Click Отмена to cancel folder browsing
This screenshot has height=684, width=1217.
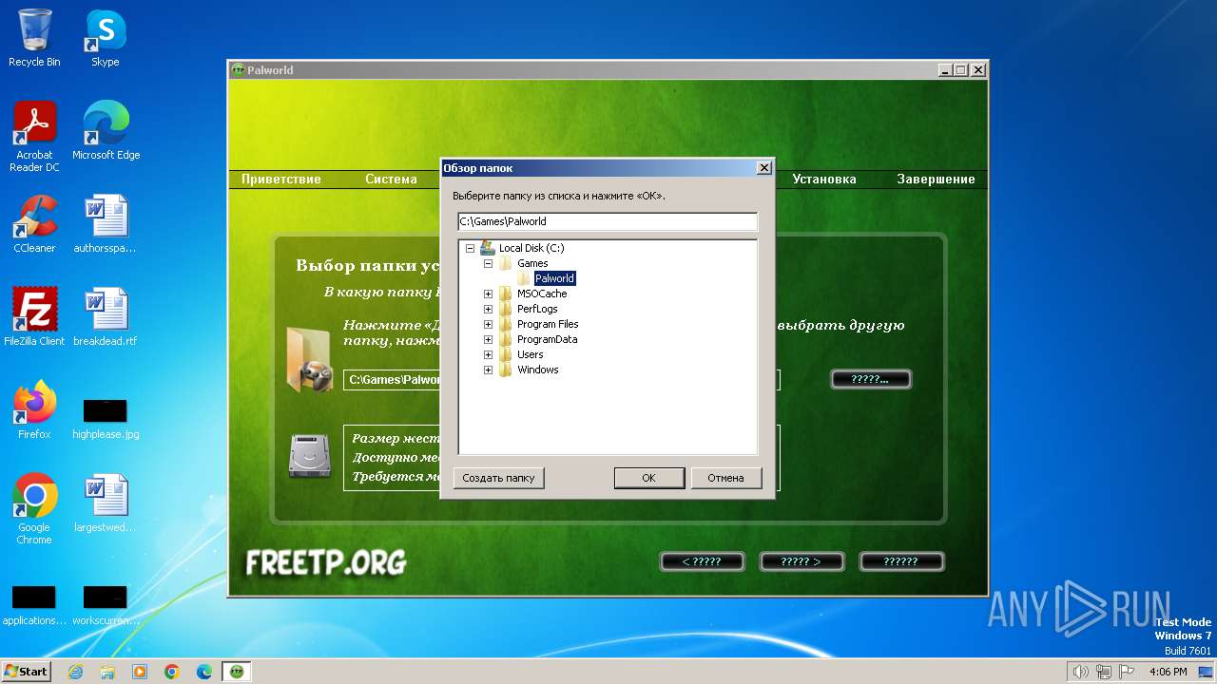pyautogui.click(x=725, y=478)
